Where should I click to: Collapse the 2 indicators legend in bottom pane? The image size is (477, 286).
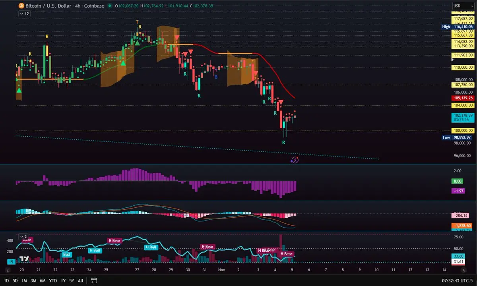point(24,236)
